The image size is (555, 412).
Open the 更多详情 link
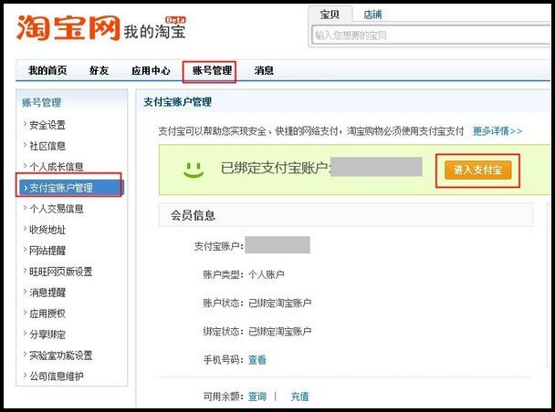pos(497,131)
